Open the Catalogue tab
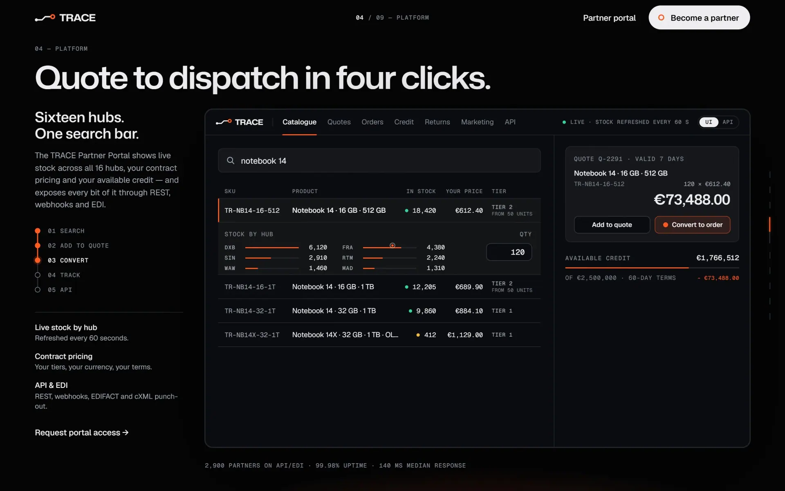The height and width of the screenshot is (491, 785). coord(299,122)
